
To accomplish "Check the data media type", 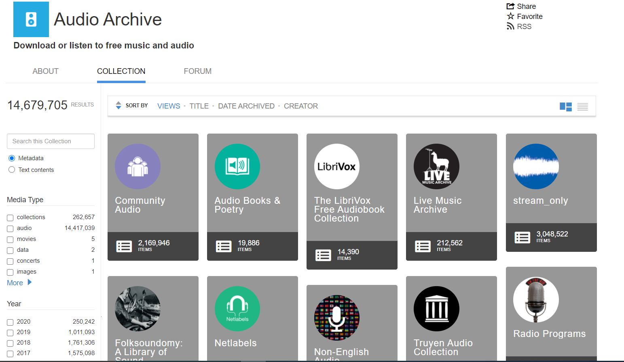I will click(x=10, y=251).
